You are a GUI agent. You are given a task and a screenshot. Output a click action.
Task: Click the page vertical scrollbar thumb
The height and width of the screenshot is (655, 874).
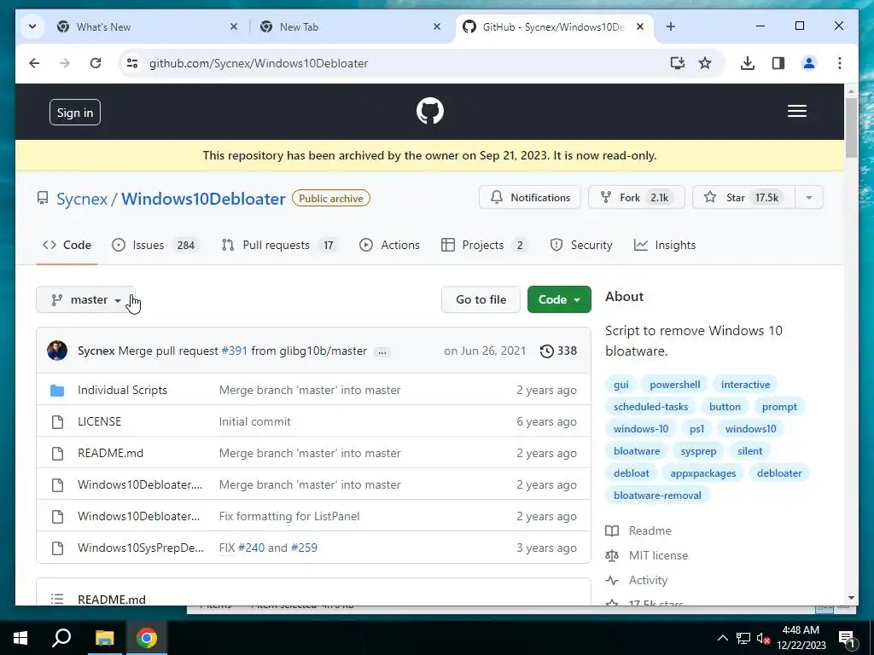(851, 127)
